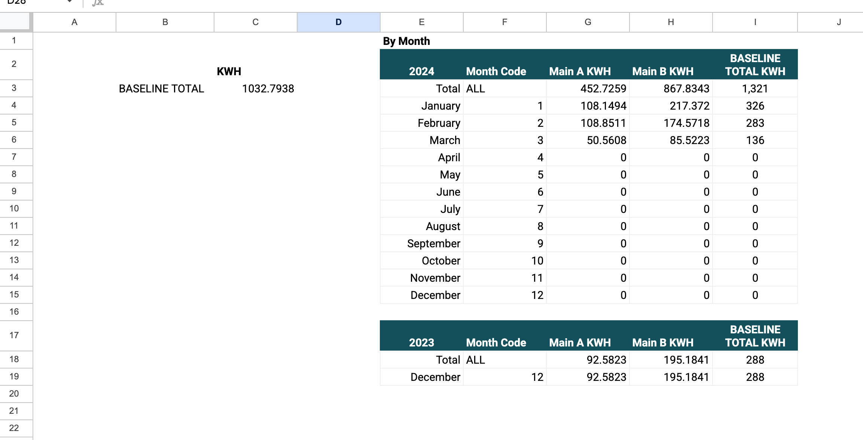Click the BASELINE TOTAL label cell

[x=161, y=89]
